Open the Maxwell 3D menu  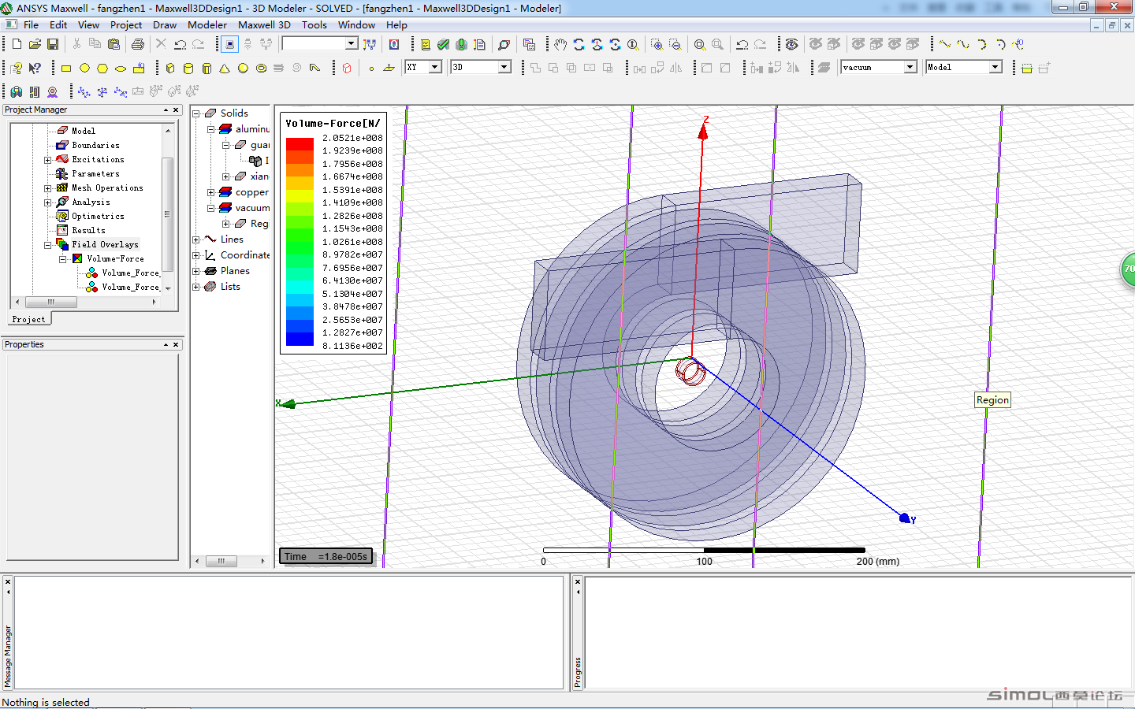tap(265, 24)
